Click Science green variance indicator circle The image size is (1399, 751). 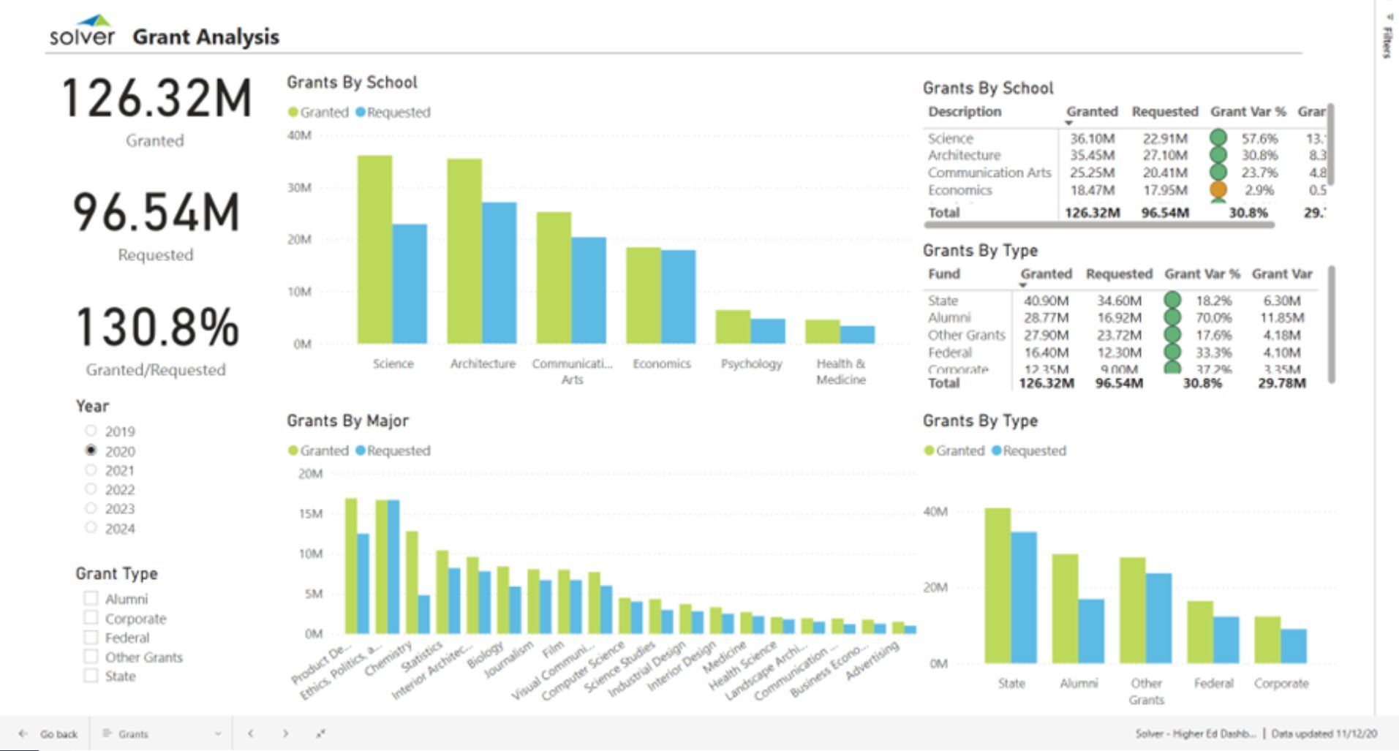[1218, 138]
